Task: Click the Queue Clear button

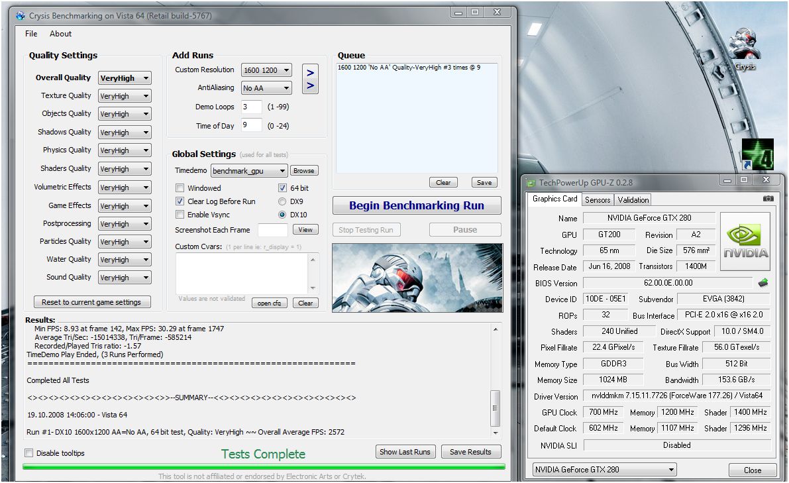Action: click(x=443, y=182)
